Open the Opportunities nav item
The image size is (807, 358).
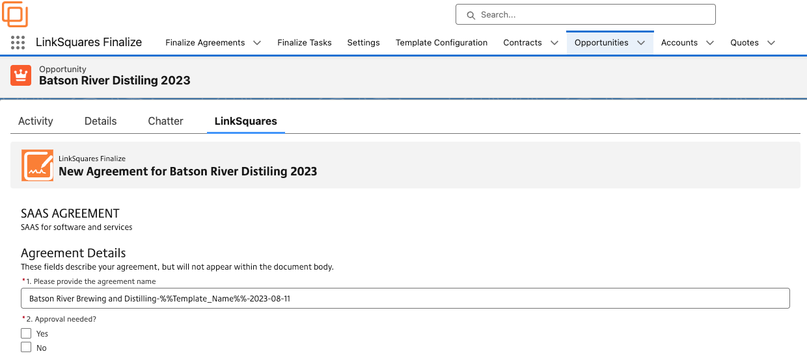(601, 43)
